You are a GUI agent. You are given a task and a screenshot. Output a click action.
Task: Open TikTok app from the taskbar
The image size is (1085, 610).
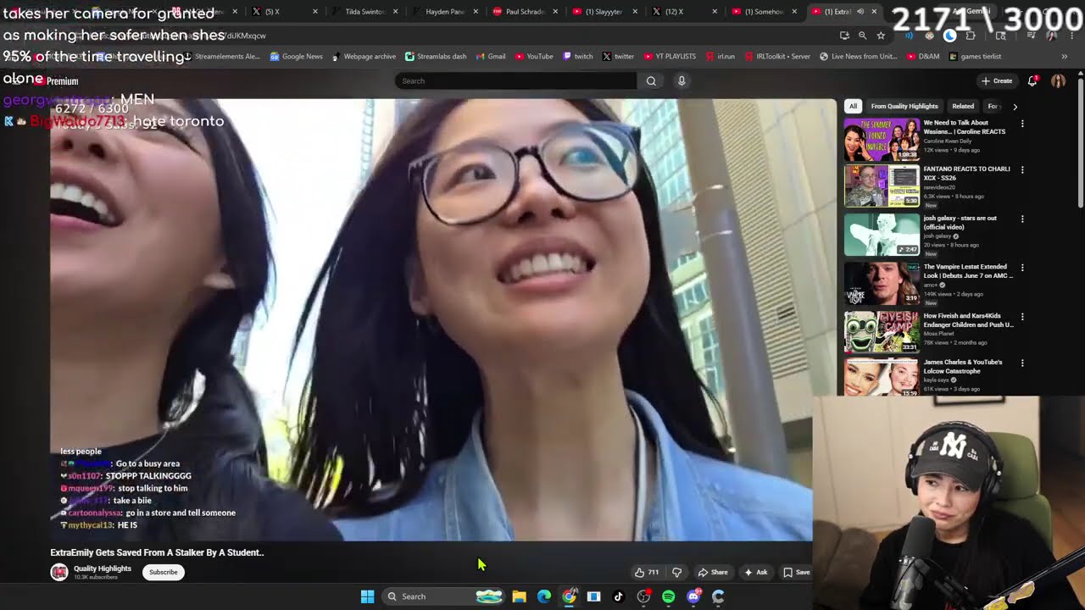(x=618, y=596)
